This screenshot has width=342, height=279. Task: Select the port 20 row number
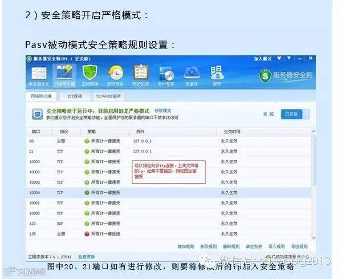point(31,141)
